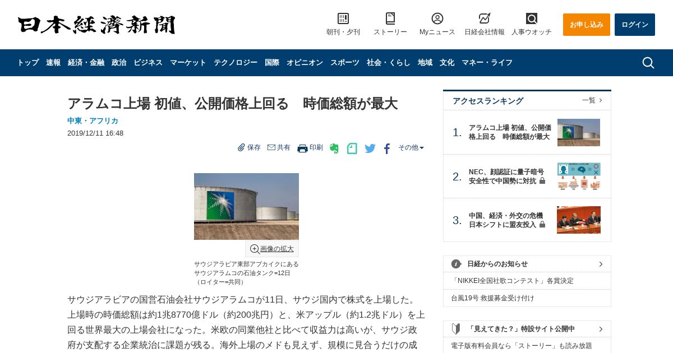Viewport: 673px width, 353px height.
Task: Save the article with the 保存 clip icon
Action: click(242, 147)
